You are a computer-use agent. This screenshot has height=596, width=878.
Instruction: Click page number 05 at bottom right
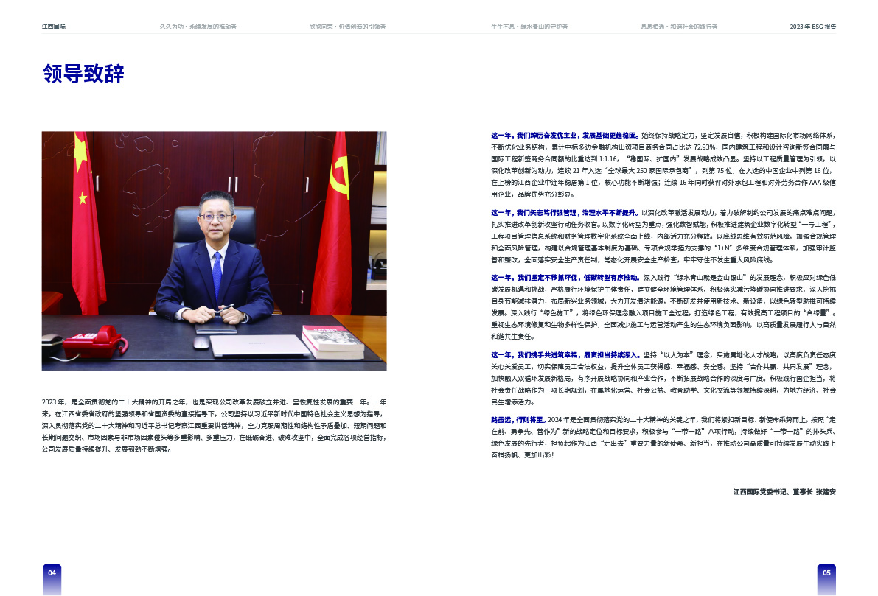pyautogui.click(x=826, y=572)
